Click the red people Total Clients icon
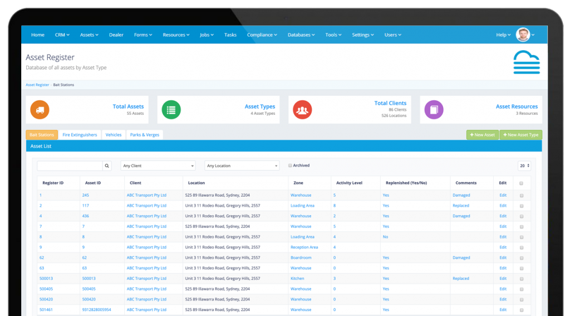 coord(302,110)
